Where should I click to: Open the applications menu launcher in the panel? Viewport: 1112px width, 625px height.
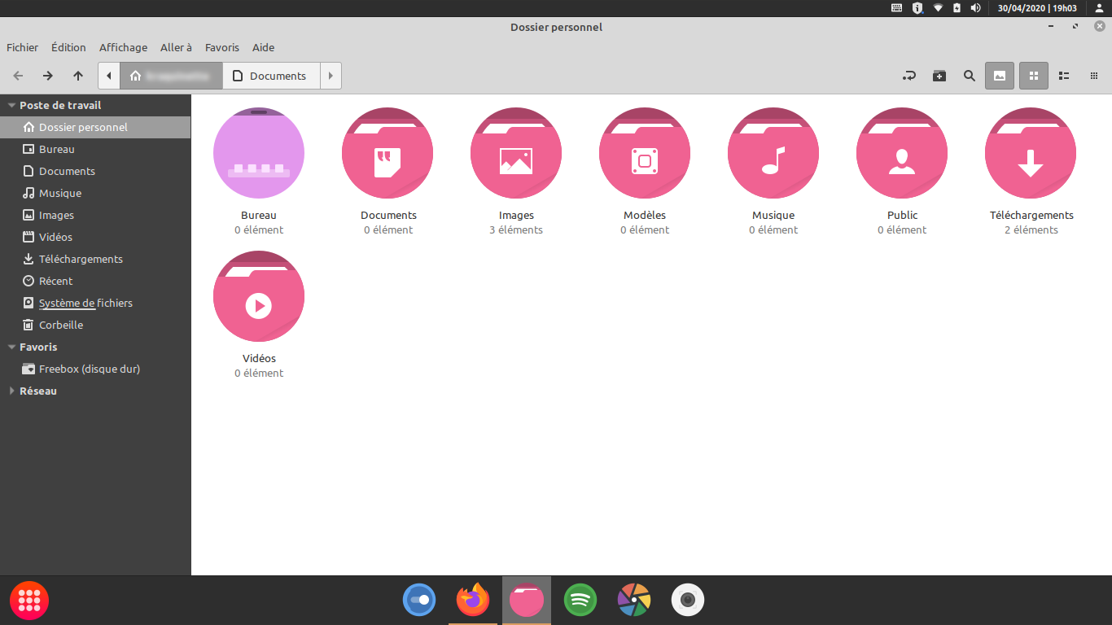coord(29,601)
